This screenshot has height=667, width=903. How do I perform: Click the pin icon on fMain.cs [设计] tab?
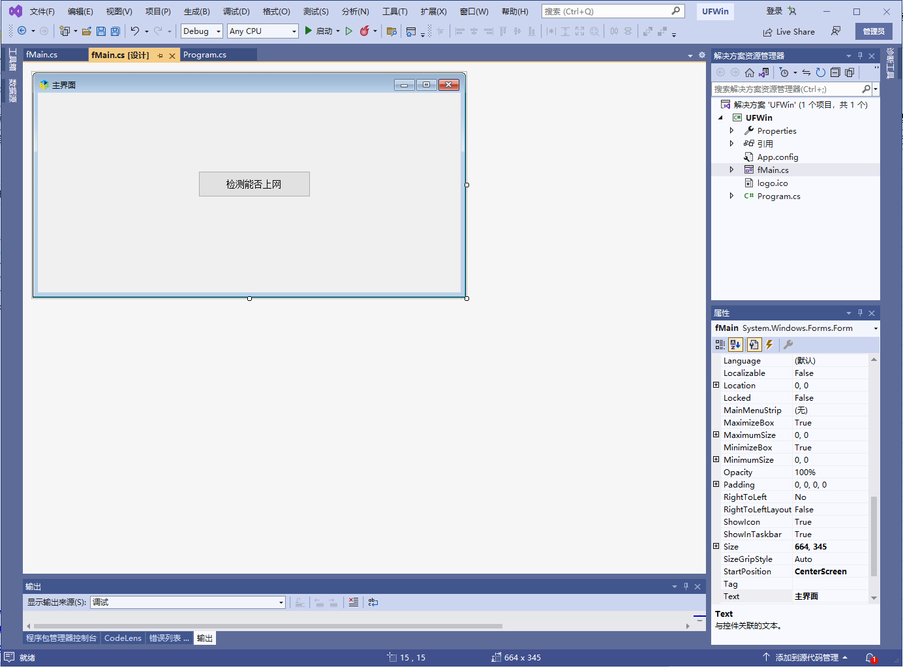pyautogui.click(x=161, y=56)
